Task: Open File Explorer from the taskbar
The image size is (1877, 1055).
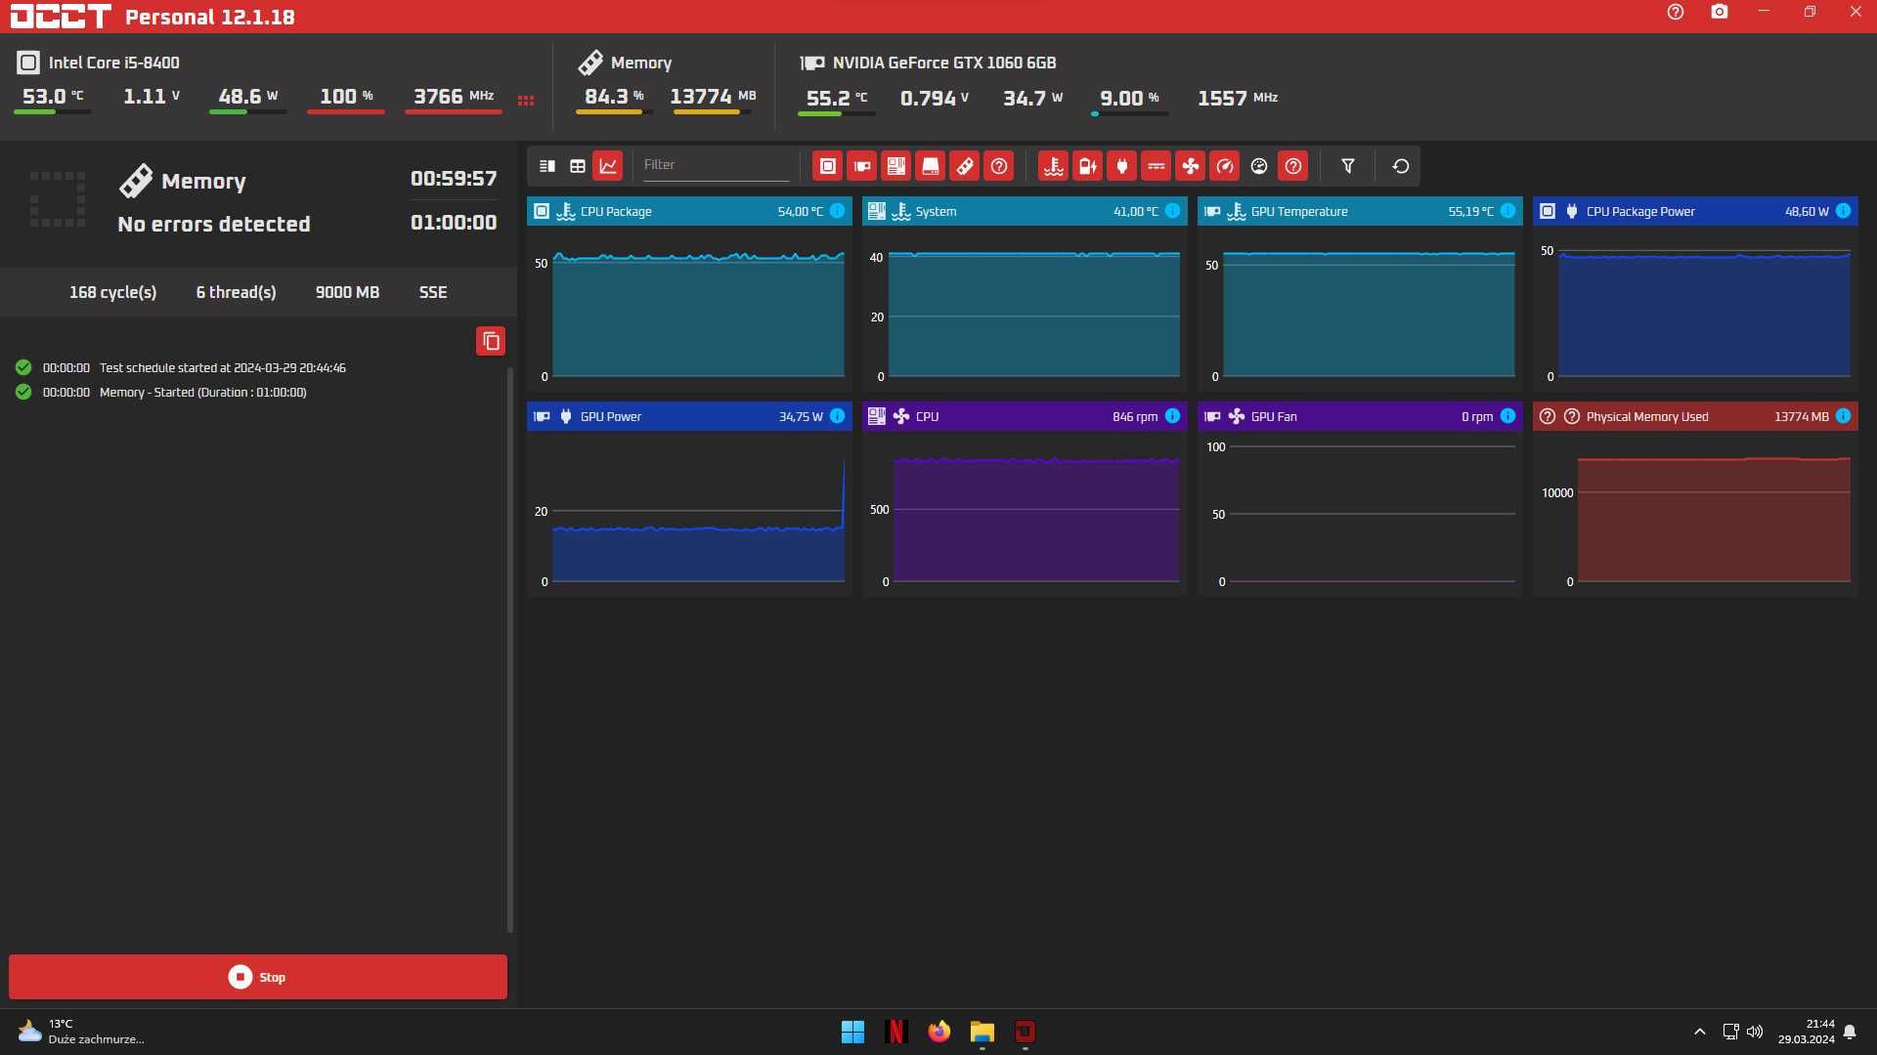Action: coord(982,1032)
